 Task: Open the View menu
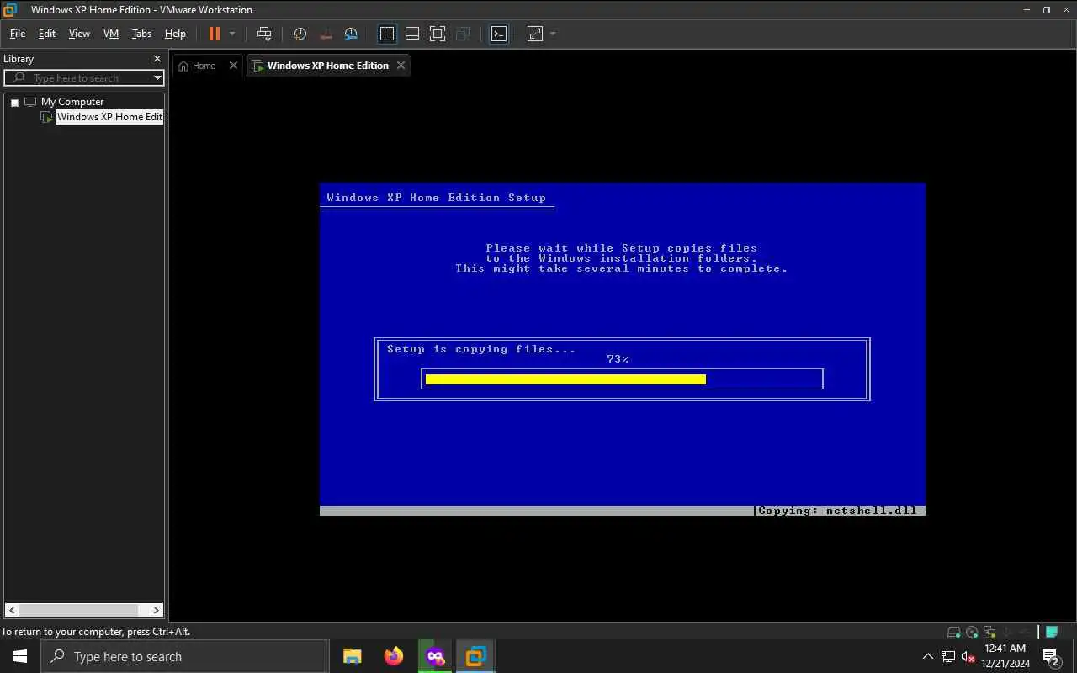tap(79, 34)
